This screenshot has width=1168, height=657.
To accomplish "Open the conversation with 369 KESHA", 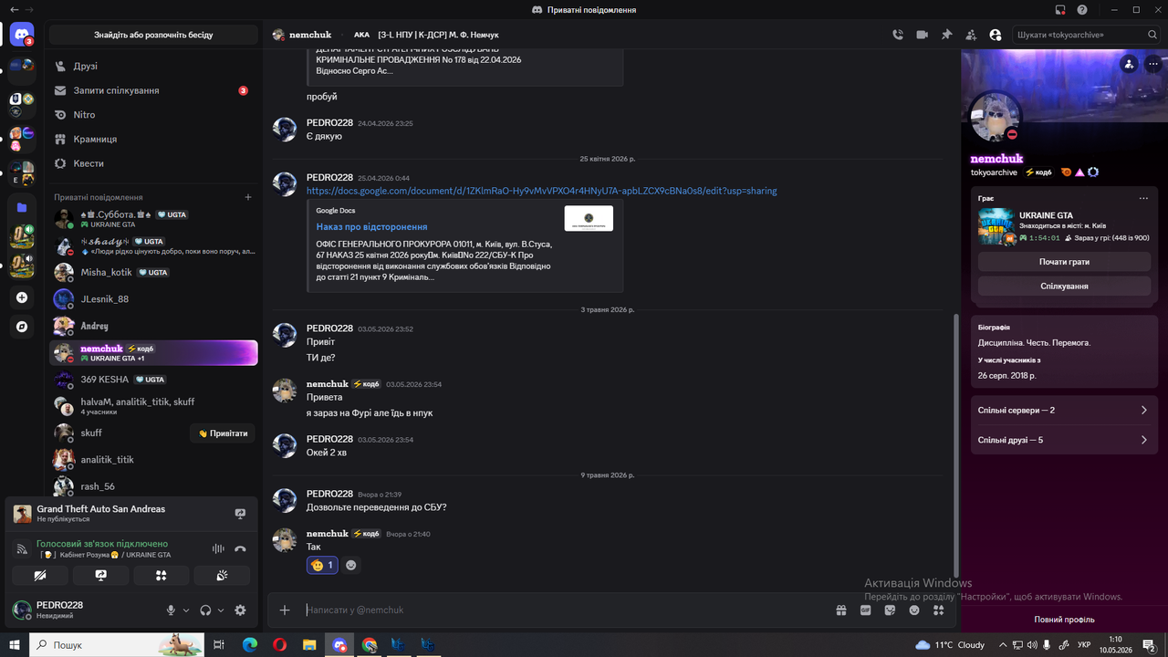I will pyautogui.click(x=153, y=380).
